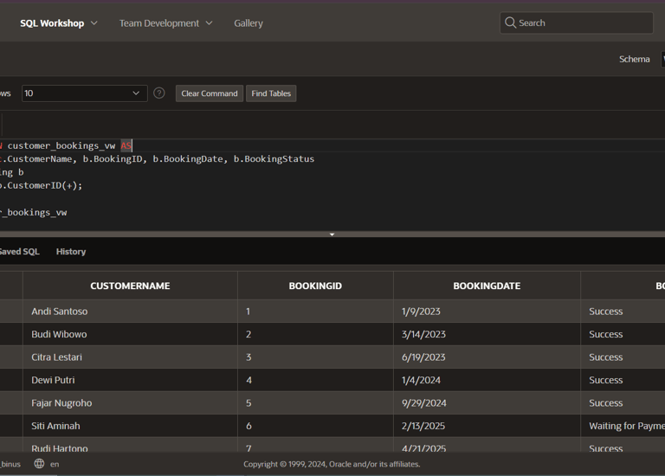Click the Waiting for Payment status cell

(623, 426)
